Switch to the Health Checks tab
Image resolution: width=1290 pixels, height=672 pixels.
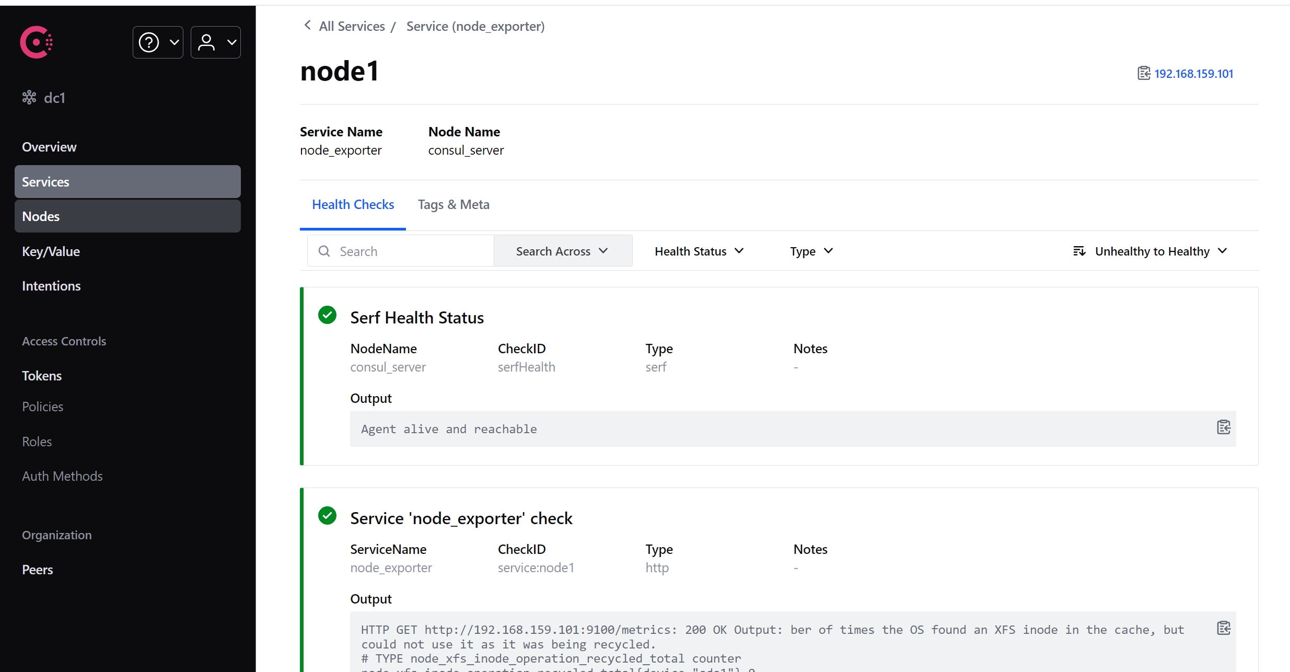tap(353, 204)
